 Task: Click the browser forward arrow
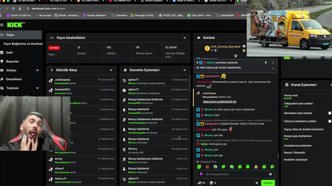pyautogui.click(x=6, y=9)
